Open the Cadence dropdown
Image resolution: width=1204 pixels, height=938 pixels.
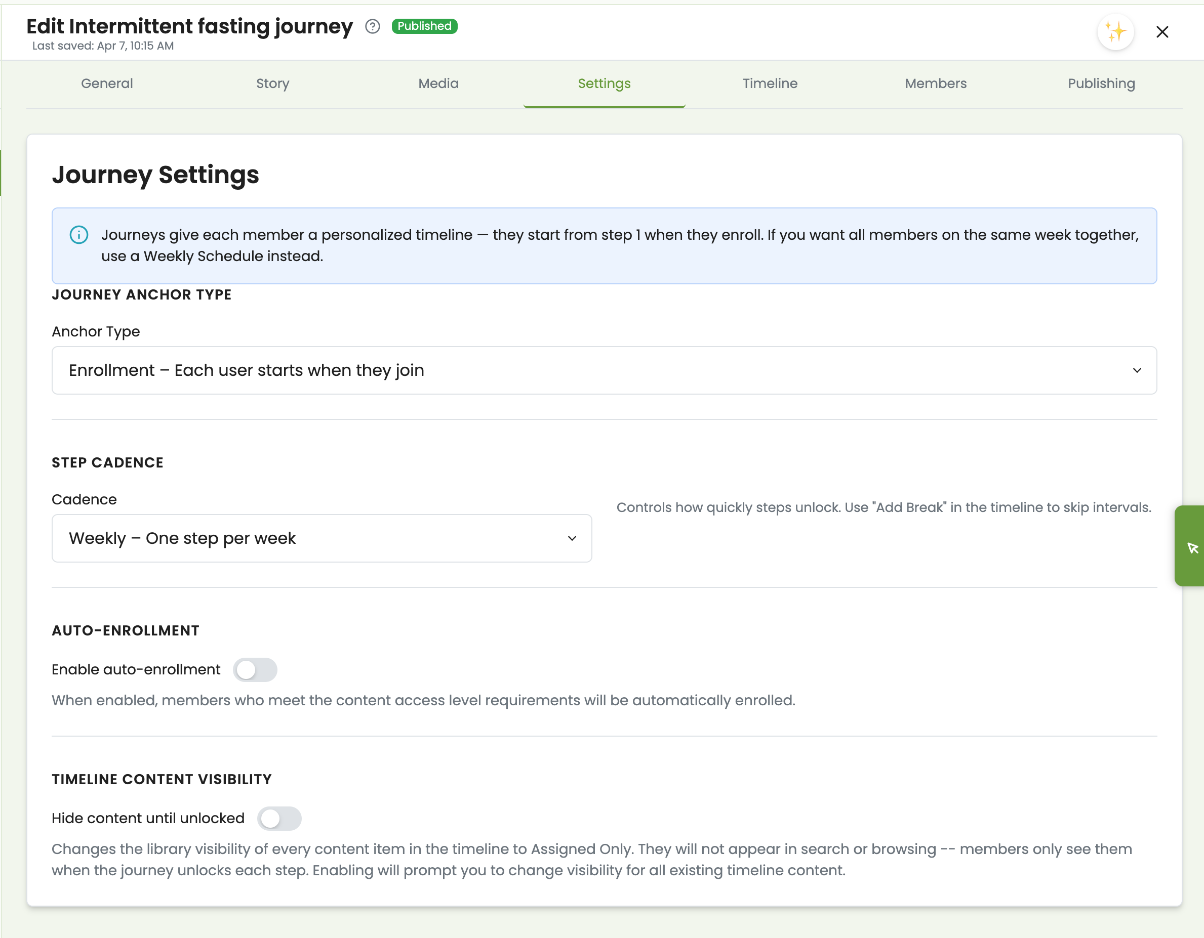[322, 538]
